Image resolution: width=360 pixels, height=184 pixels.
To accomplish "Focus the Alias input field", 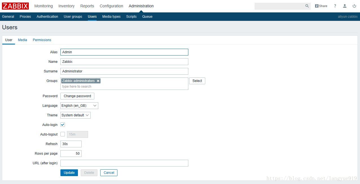I will (x=124, y=52).
